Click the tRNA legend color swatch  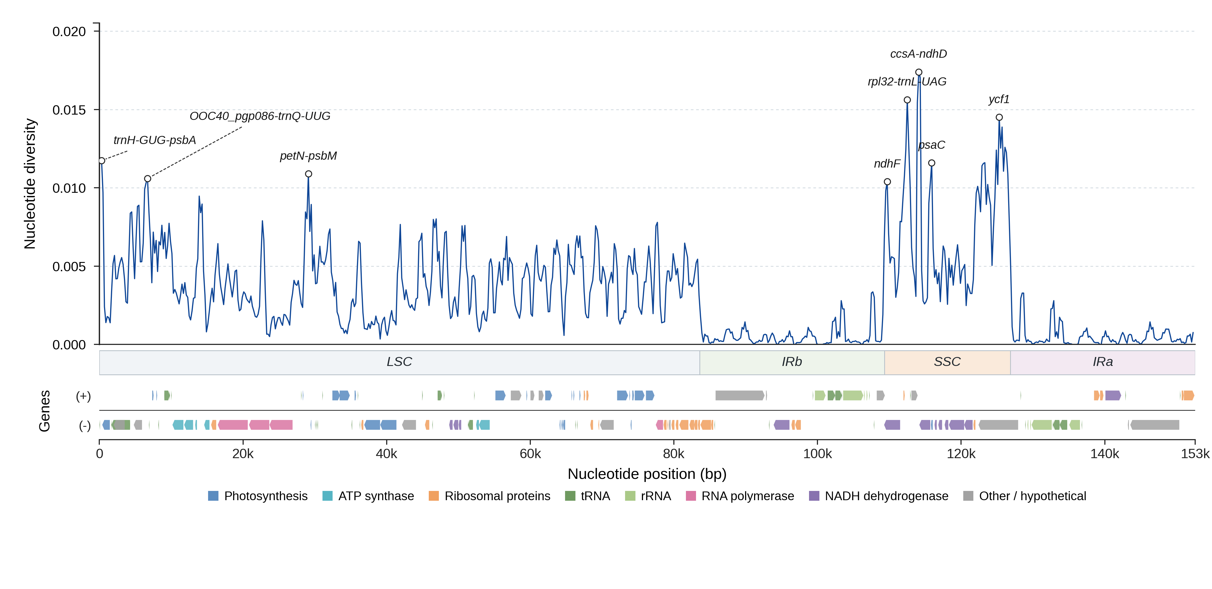(x=570, y=496)
